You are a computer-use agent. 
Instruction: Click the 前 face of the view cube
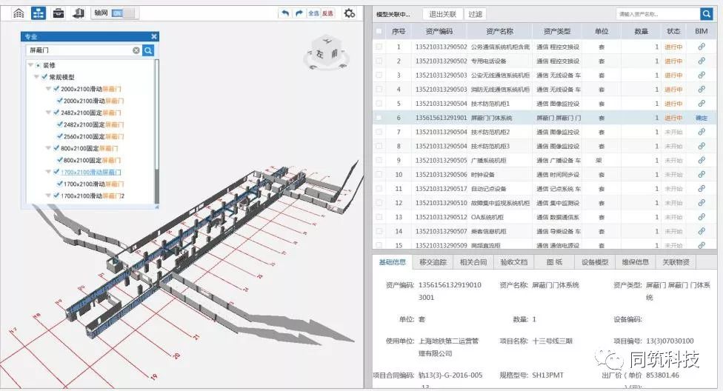coord(334,53)
